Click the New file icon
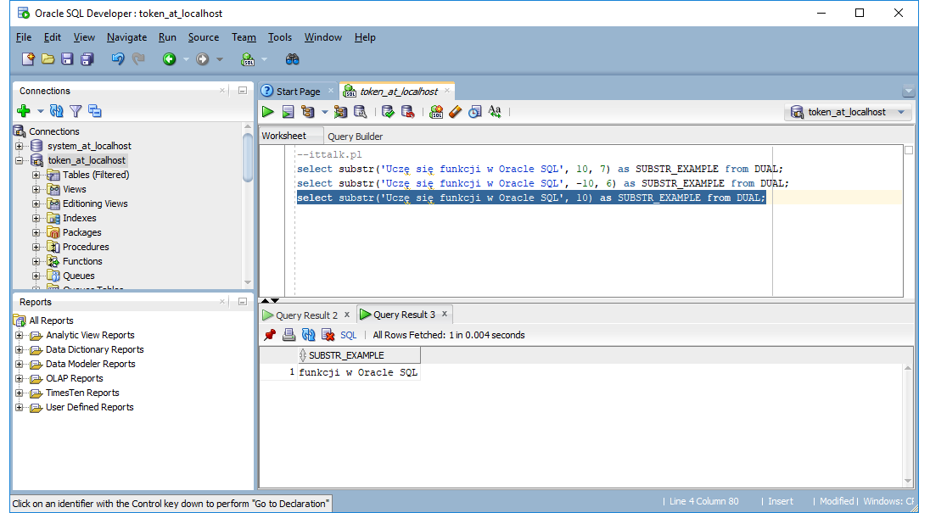 tap(28, 59)
